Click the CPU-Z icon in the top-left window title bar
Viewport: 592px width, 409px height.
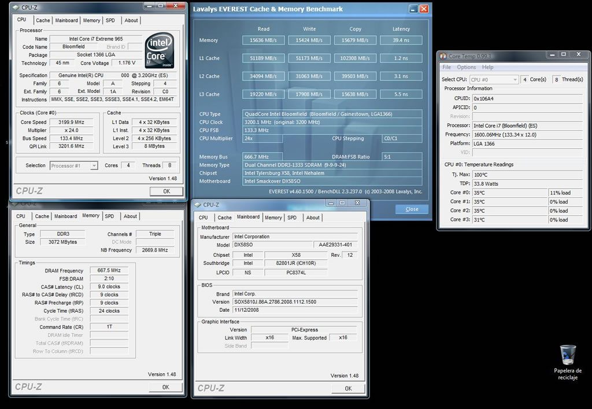pyautogui.click(x=16, y=7)
